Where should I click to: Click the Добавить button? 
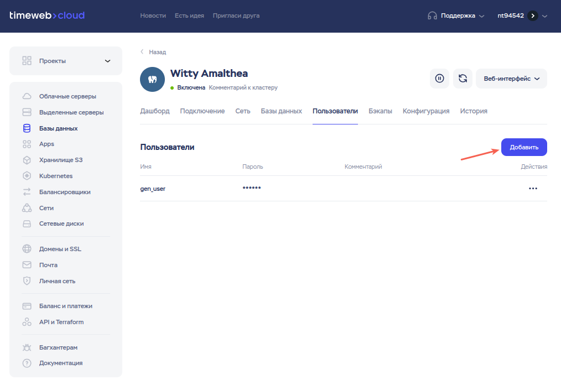(524, 147)
